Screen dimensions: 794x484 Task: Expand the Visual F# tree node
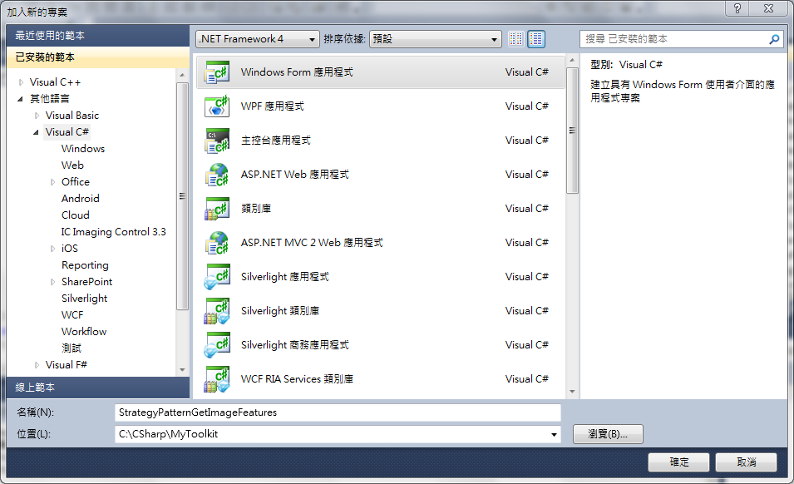(37, 365)
